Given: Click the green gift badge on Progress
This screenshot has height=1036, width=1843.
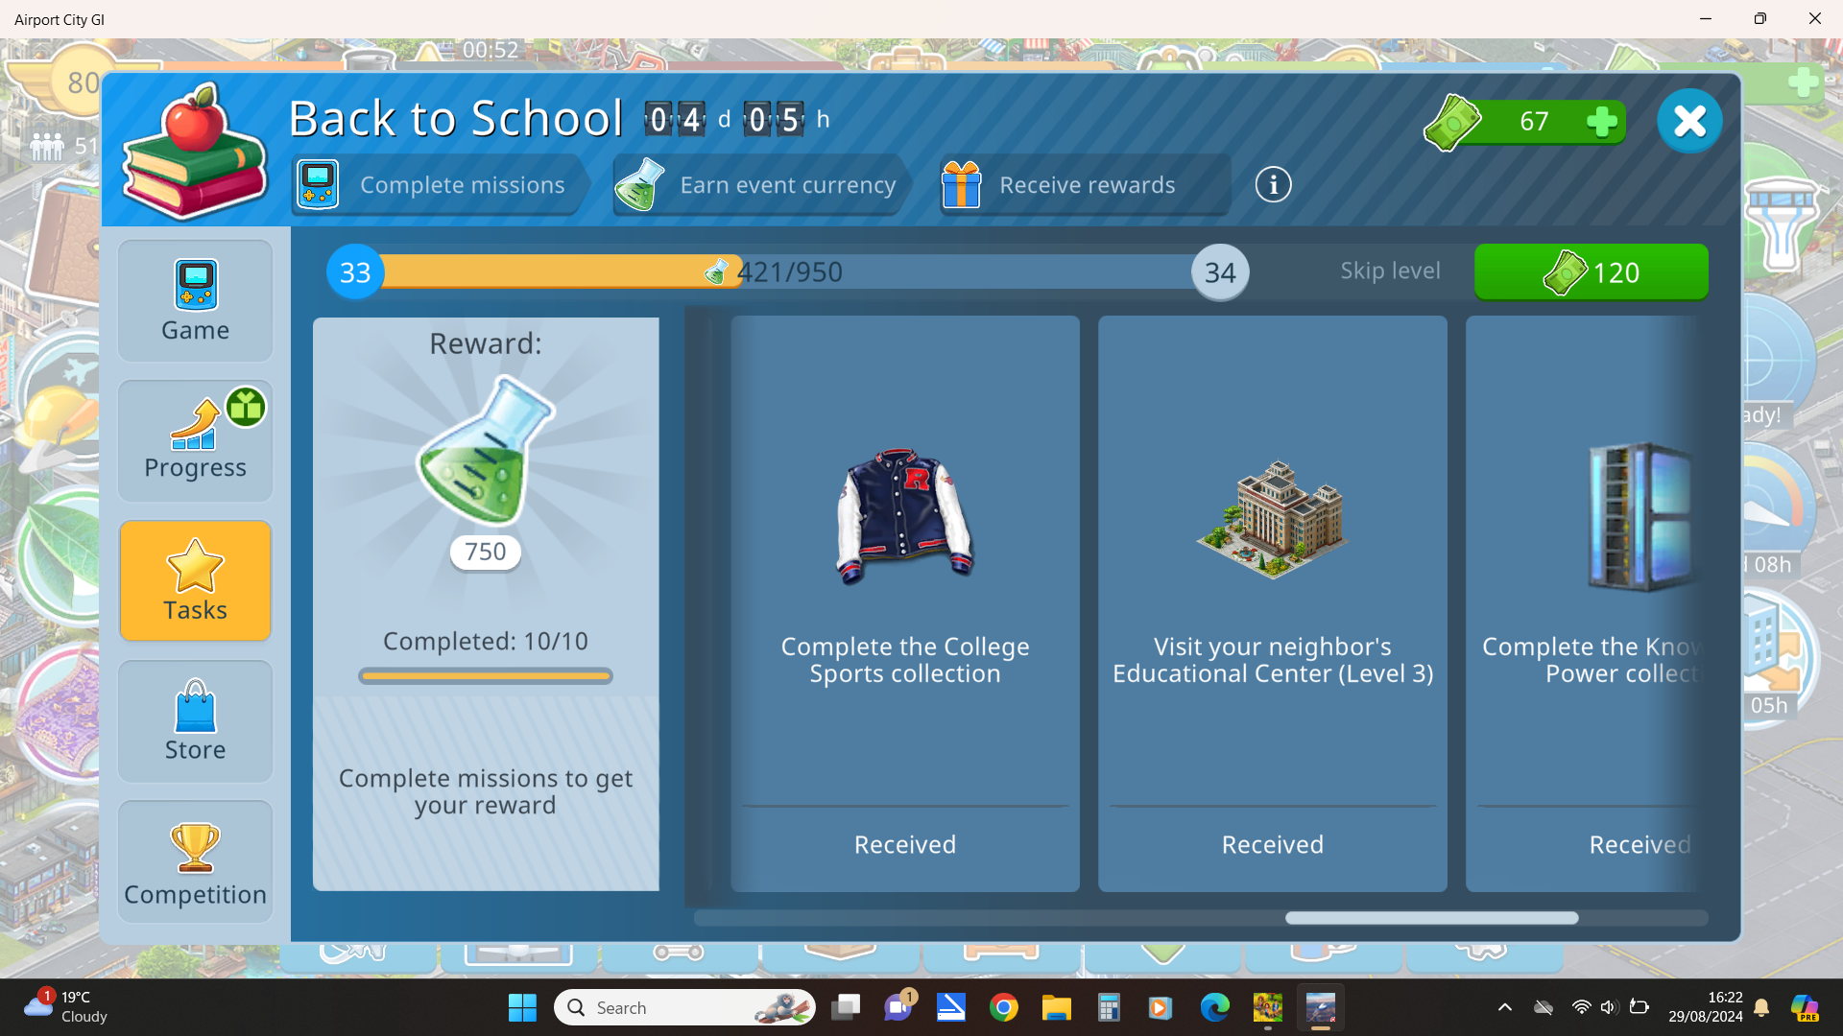Looking at the screenshot, I should coord(246,407).
